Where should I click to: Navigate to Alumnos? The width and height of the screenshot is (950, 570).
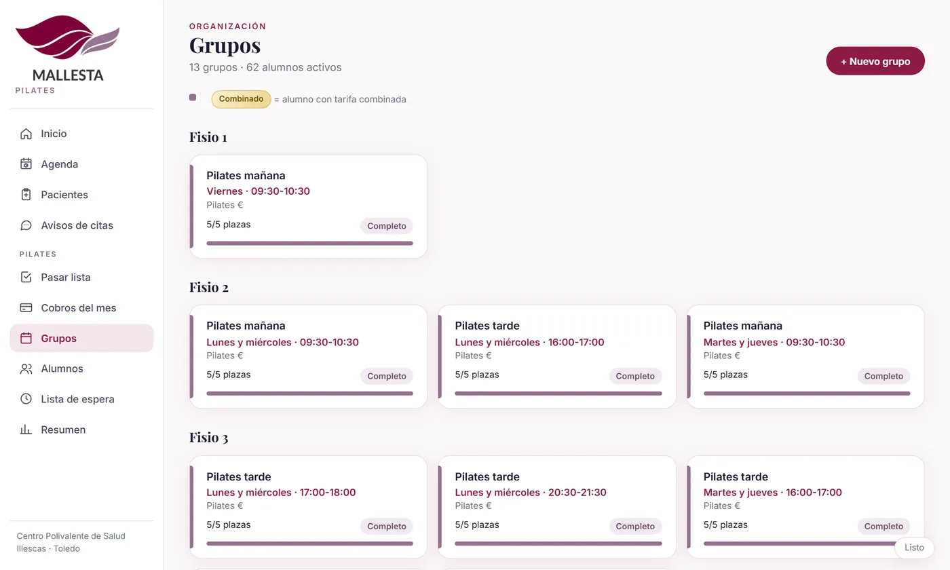(81, 368)
